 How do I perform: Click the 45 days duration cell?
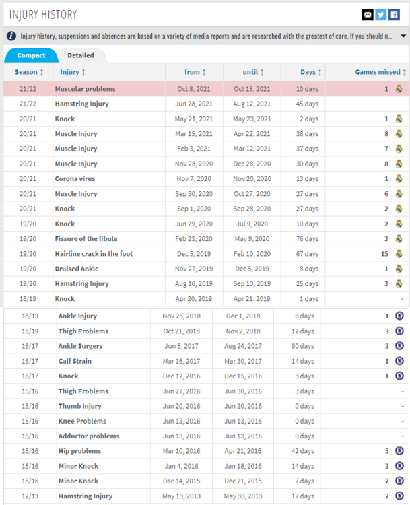coord(307,104)
